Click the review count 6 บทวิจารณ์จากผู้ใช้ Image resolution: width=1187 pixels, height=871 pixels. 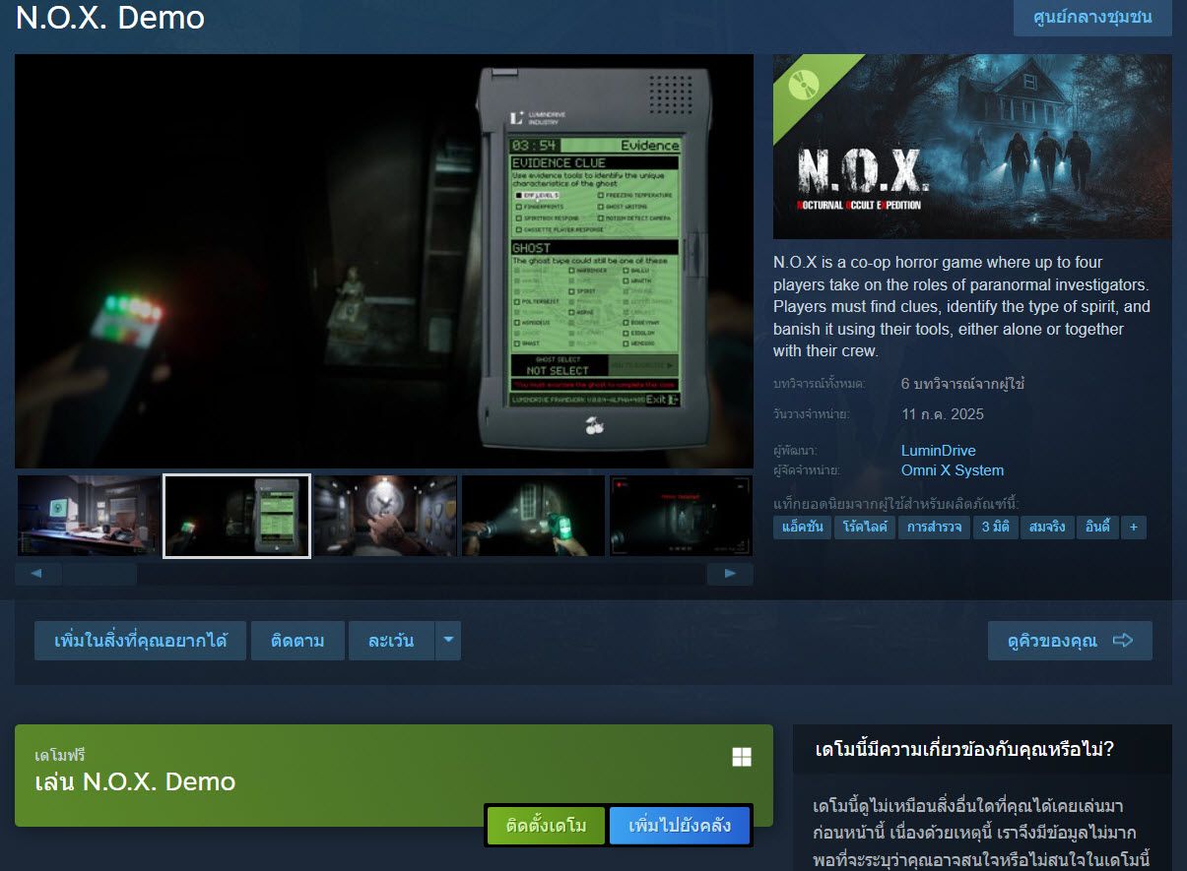(962, 384)
